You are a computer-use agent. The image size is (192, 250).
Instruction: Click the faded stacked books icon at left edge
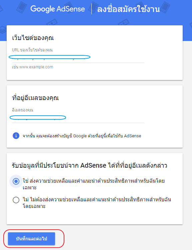pyautogui.click(x=3, y=30)
